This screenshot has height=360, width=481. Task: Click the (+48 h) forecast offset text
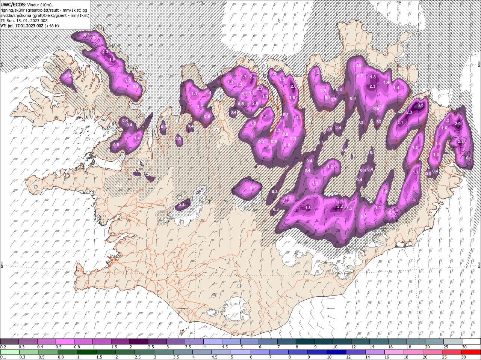pyautogui.click(x=52, y=26)
